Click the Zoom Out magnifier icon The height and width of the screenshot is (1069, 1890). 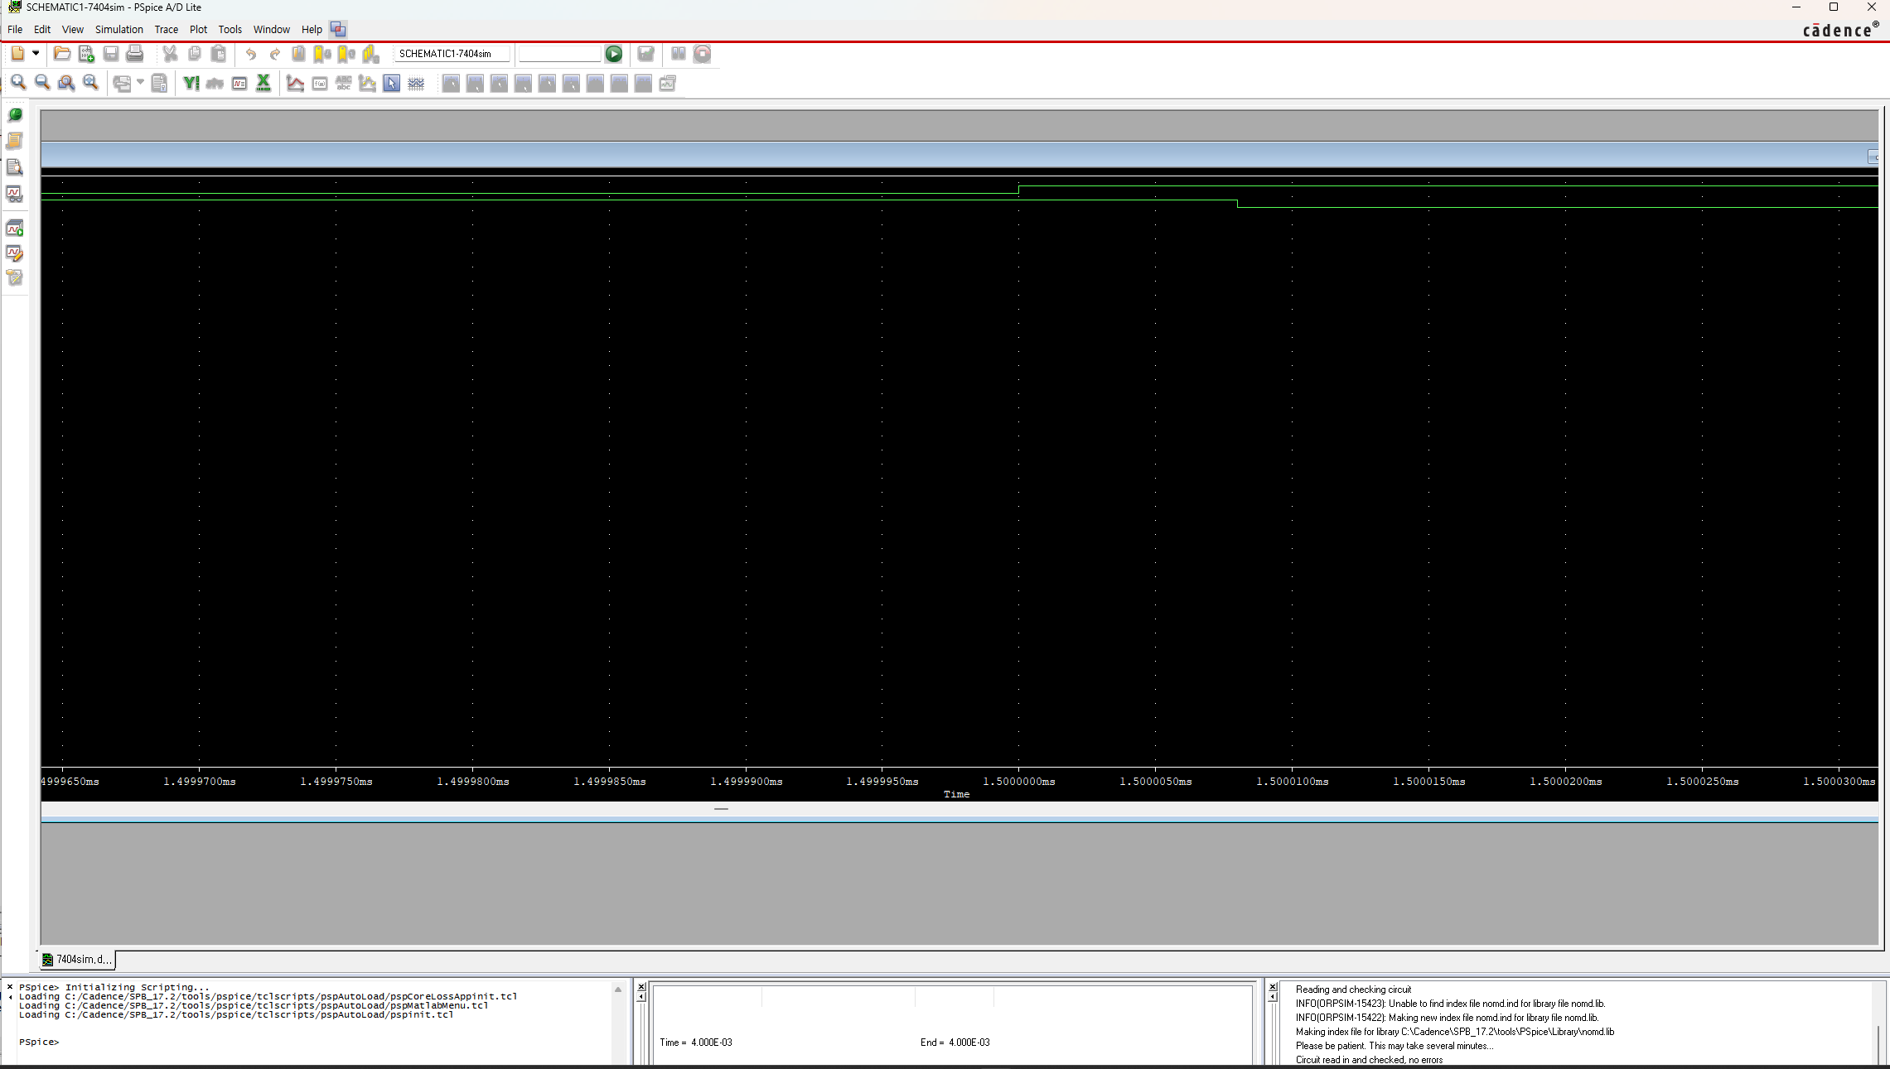click(42, 83)
